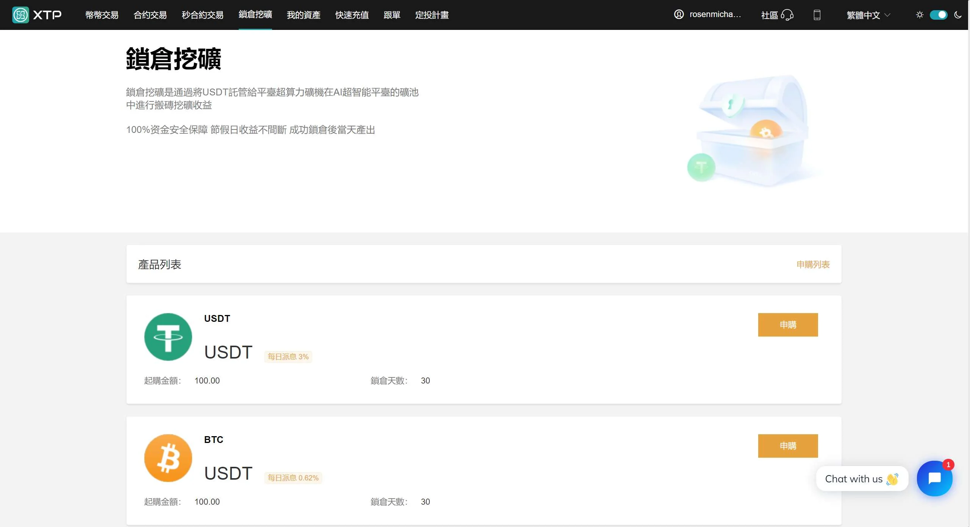Click the XTP logo icon
The image size is (970, 527).
[20, 15]
